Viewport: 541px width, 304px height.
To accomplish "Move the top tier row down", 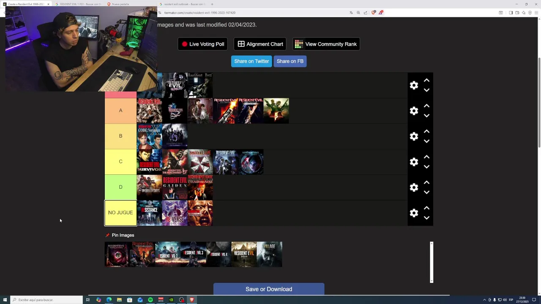I will (426, 90).
